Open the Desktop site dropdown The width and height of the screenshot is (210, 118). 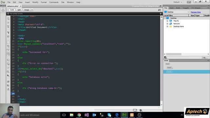click(x=177, y=12)
